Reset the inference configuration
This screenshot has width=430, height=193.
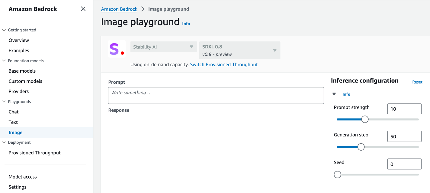coord(417,82)
